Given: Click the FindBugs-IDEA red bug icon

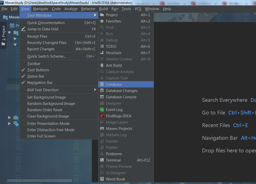Looking at the screenshot, I should tap(102, 116).
